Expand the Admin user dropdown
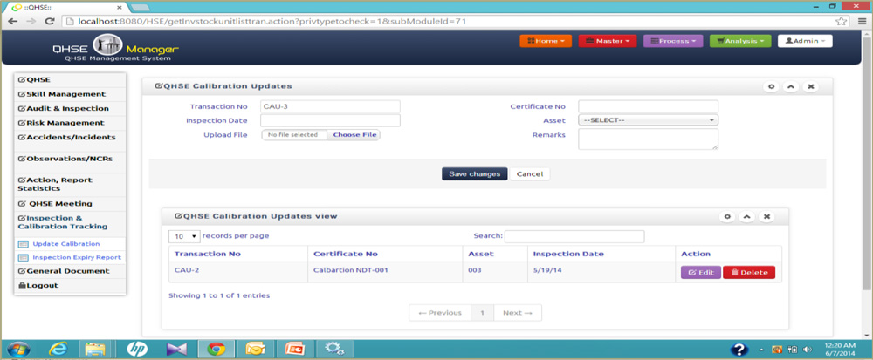The width and height of the screenshot is (873, 360). (x=805, y=41)
